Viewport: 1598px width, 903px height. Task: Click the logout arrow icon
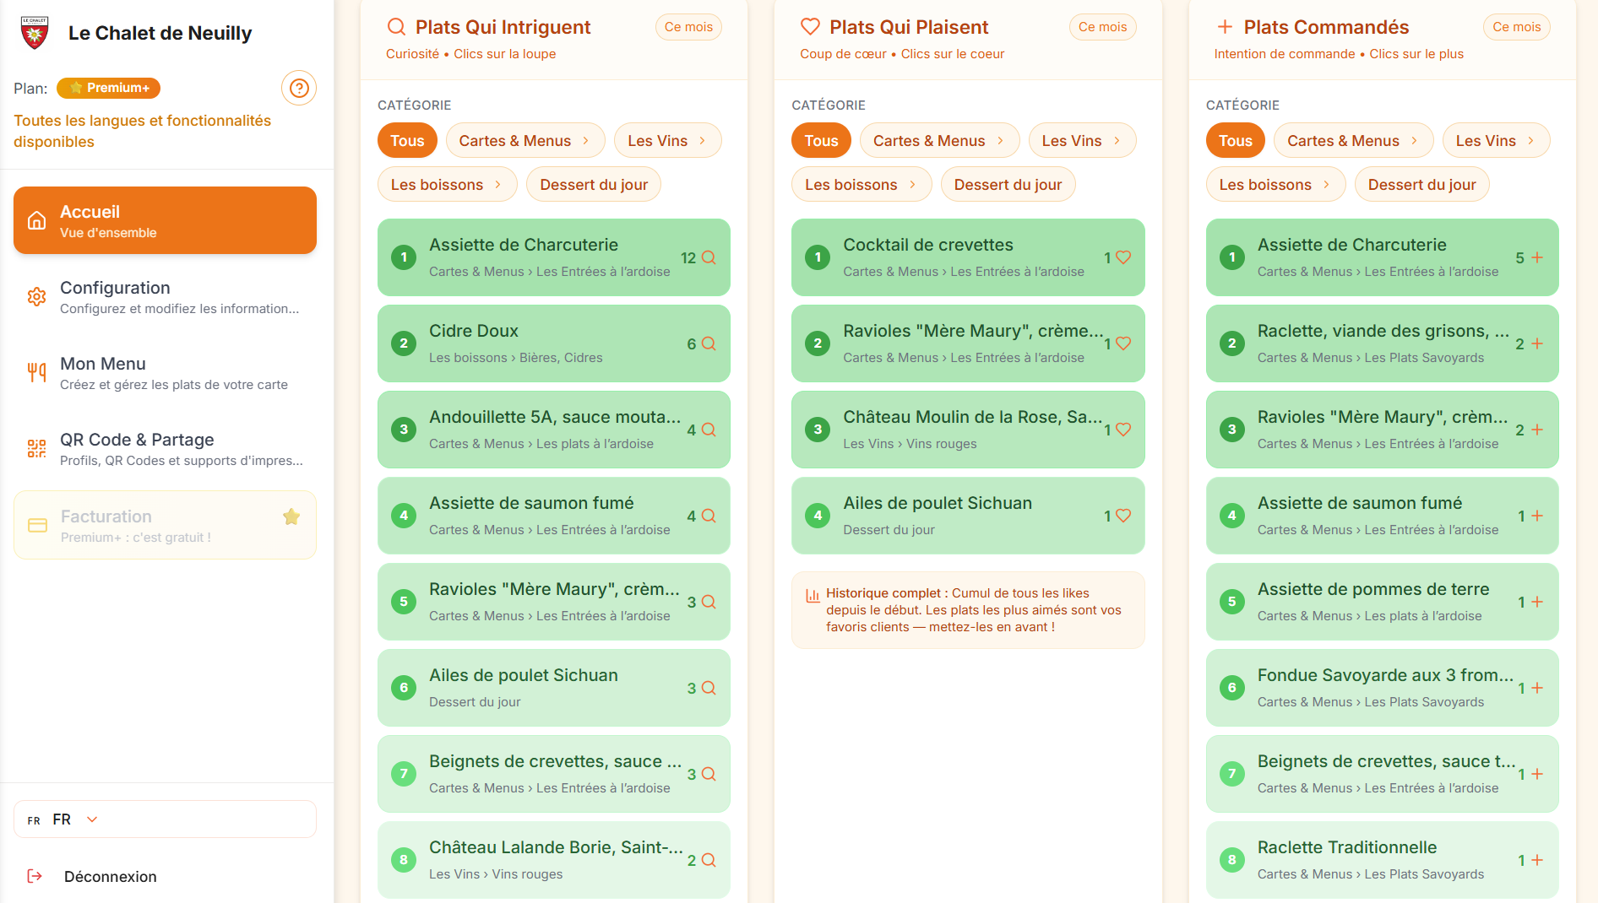tap(35, 876)
